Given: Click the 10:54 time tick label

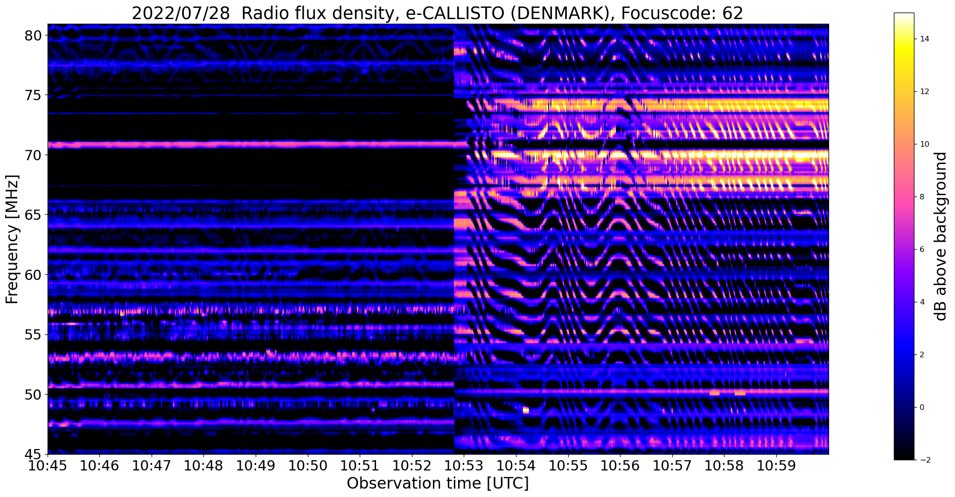Looking at the screenshot, I should pyautogui.click(x=516, y=465).
